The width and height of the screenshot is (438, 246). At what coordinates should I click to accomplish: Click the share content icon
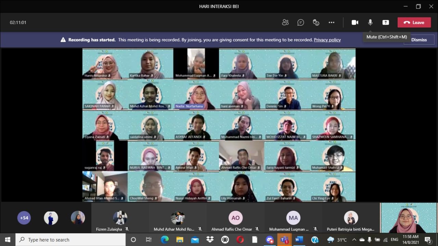[x=386, y=23]
